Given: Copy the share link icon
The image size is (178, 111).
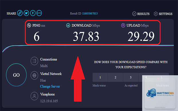Looking at the screenshot, I should tap(20, 13).
